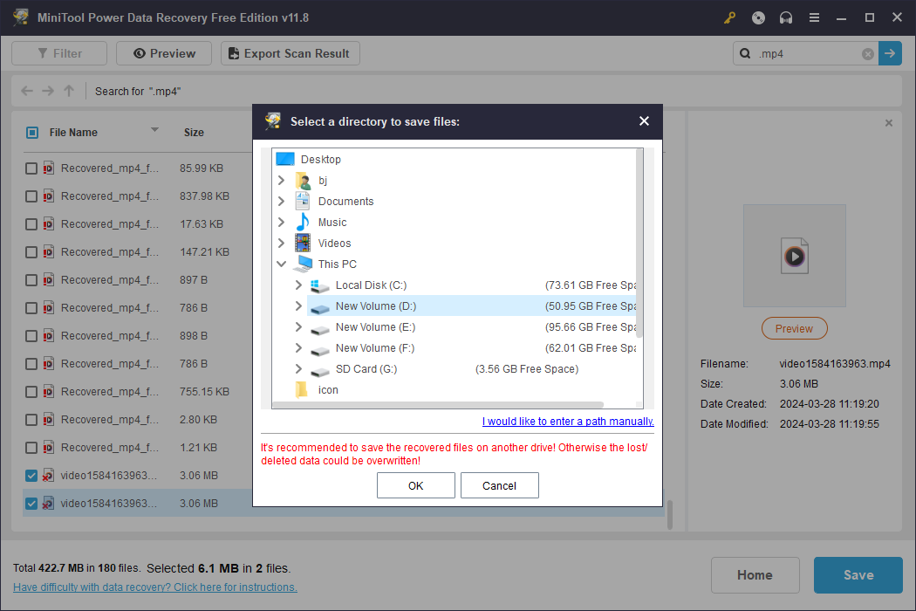The height and width of the screenshot is (611, 916).
Task: Select the bj user folder icon
Action: point(303,180)
